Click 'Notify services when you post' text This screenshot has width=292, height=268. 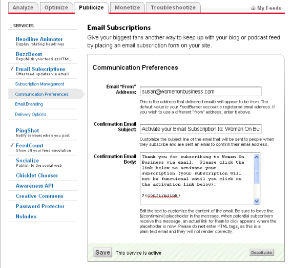pos(43,136)
